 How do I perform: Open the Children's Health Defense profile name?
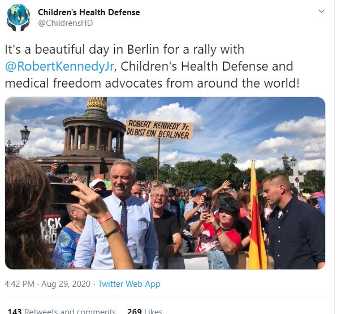point(89,12)
